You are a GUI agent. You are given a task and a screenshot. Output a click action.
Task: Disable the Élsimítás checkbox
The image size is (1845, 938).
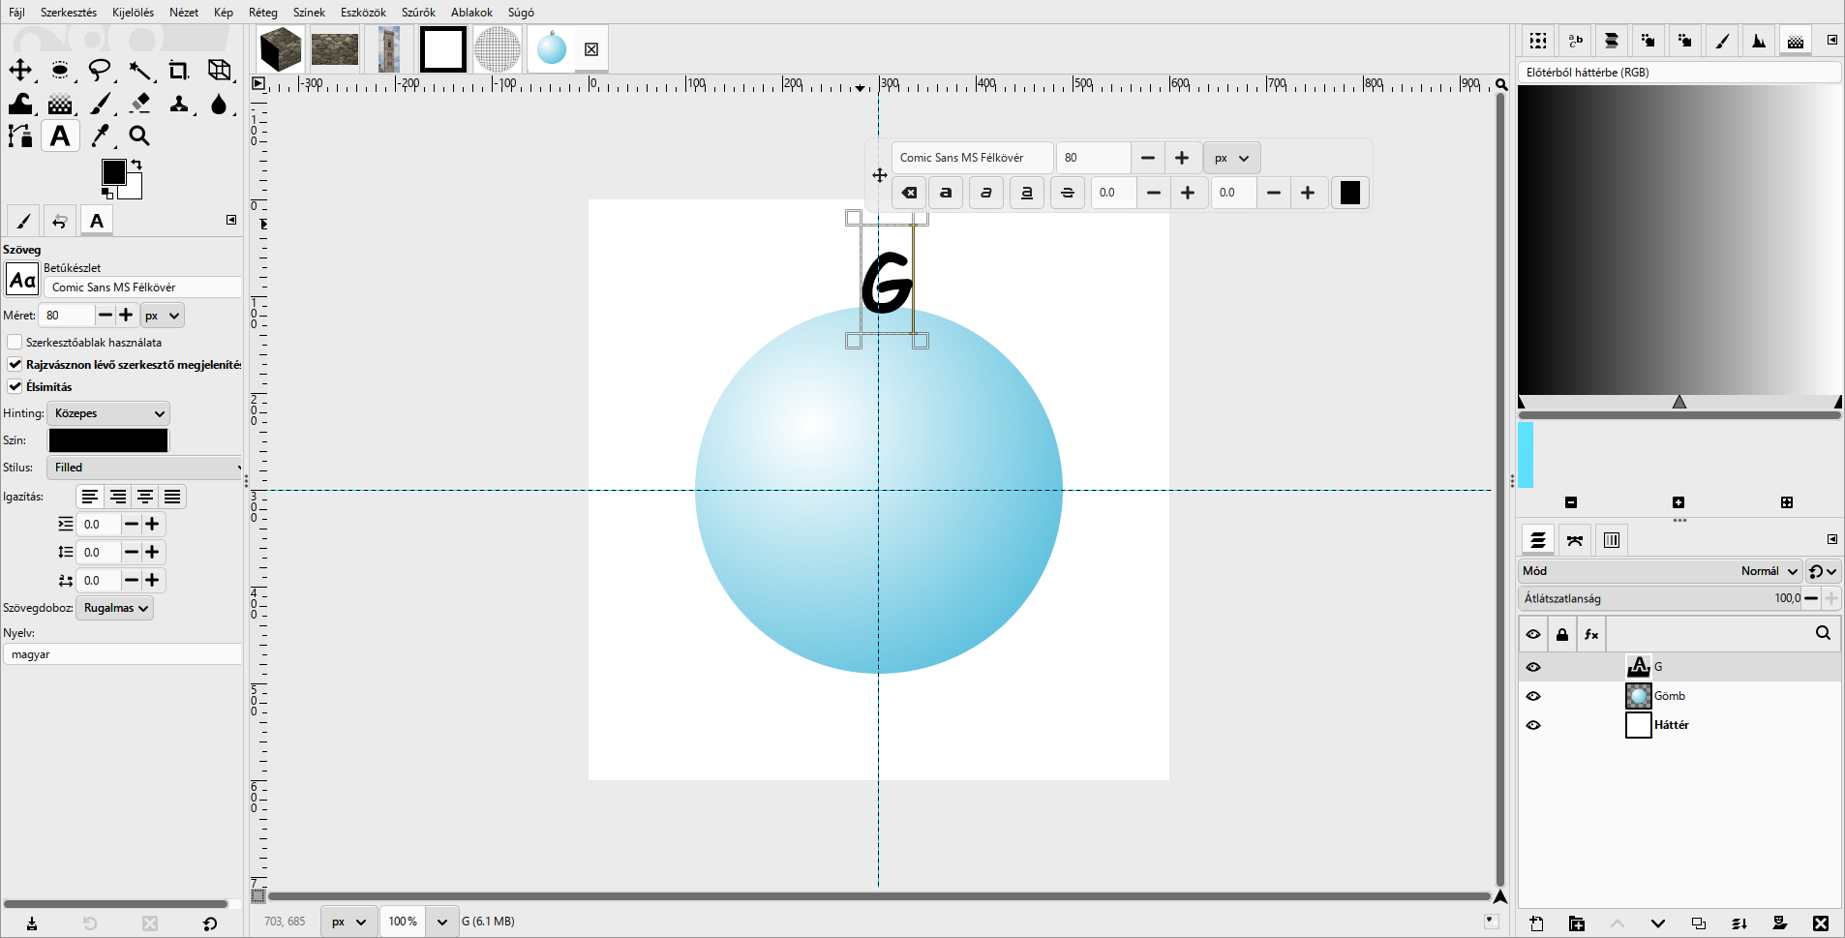(15, 387)
